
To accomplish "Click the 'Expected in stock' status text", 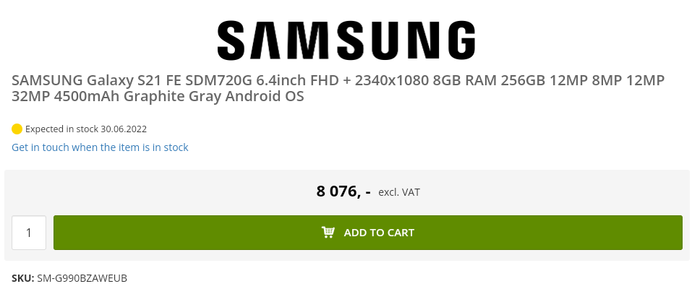I will [62, 129].
